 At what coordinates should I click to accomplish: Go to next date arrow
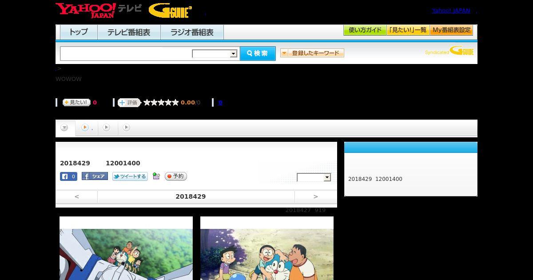315,196
